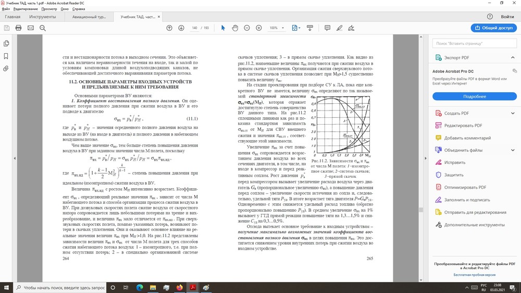This screenshot has width=521, height=293.
Task: Open Task View on taskbar
Action: tap(126, 288)
